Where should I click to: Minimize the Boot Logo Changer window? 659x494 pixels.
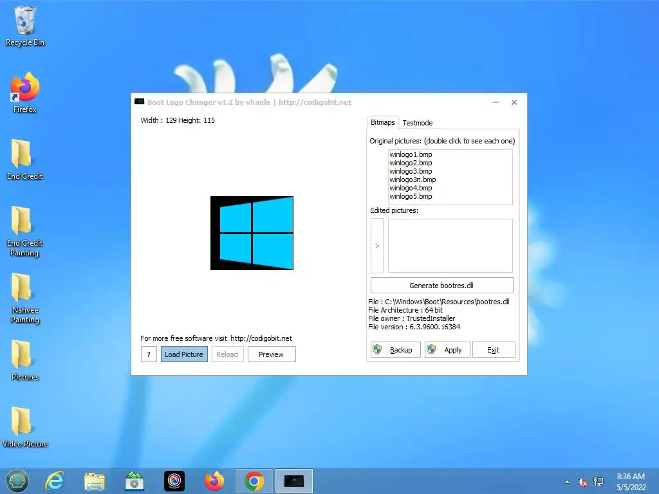pyautogui.click(x=496, y=102)
